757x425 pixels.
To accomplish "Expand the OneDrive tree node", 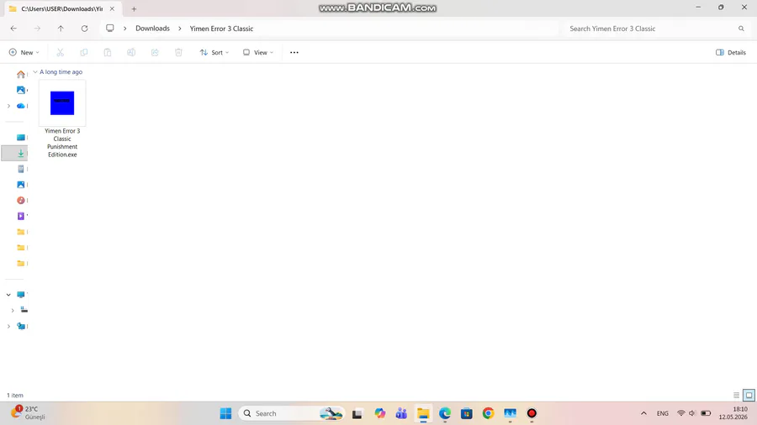I will click(8, 106).
